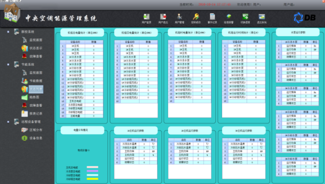The height and width of the screenshot is (184, 325).
Task: Open the 事件记录 (event log) icon
Action: 212,18
